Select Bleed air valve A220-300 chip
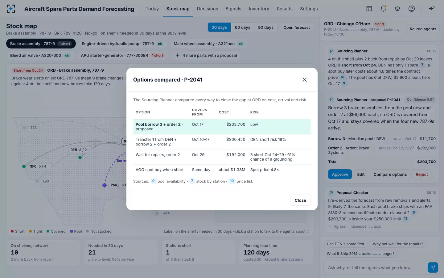The width and height of the screenshot is (444, 278). pyautogui.click(x=40, y=55)
